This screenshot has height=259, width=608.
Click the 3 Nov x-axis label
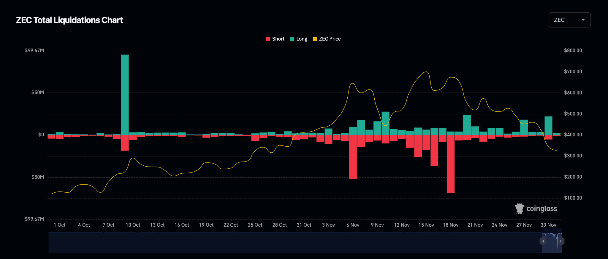click(x=328, y=225)
